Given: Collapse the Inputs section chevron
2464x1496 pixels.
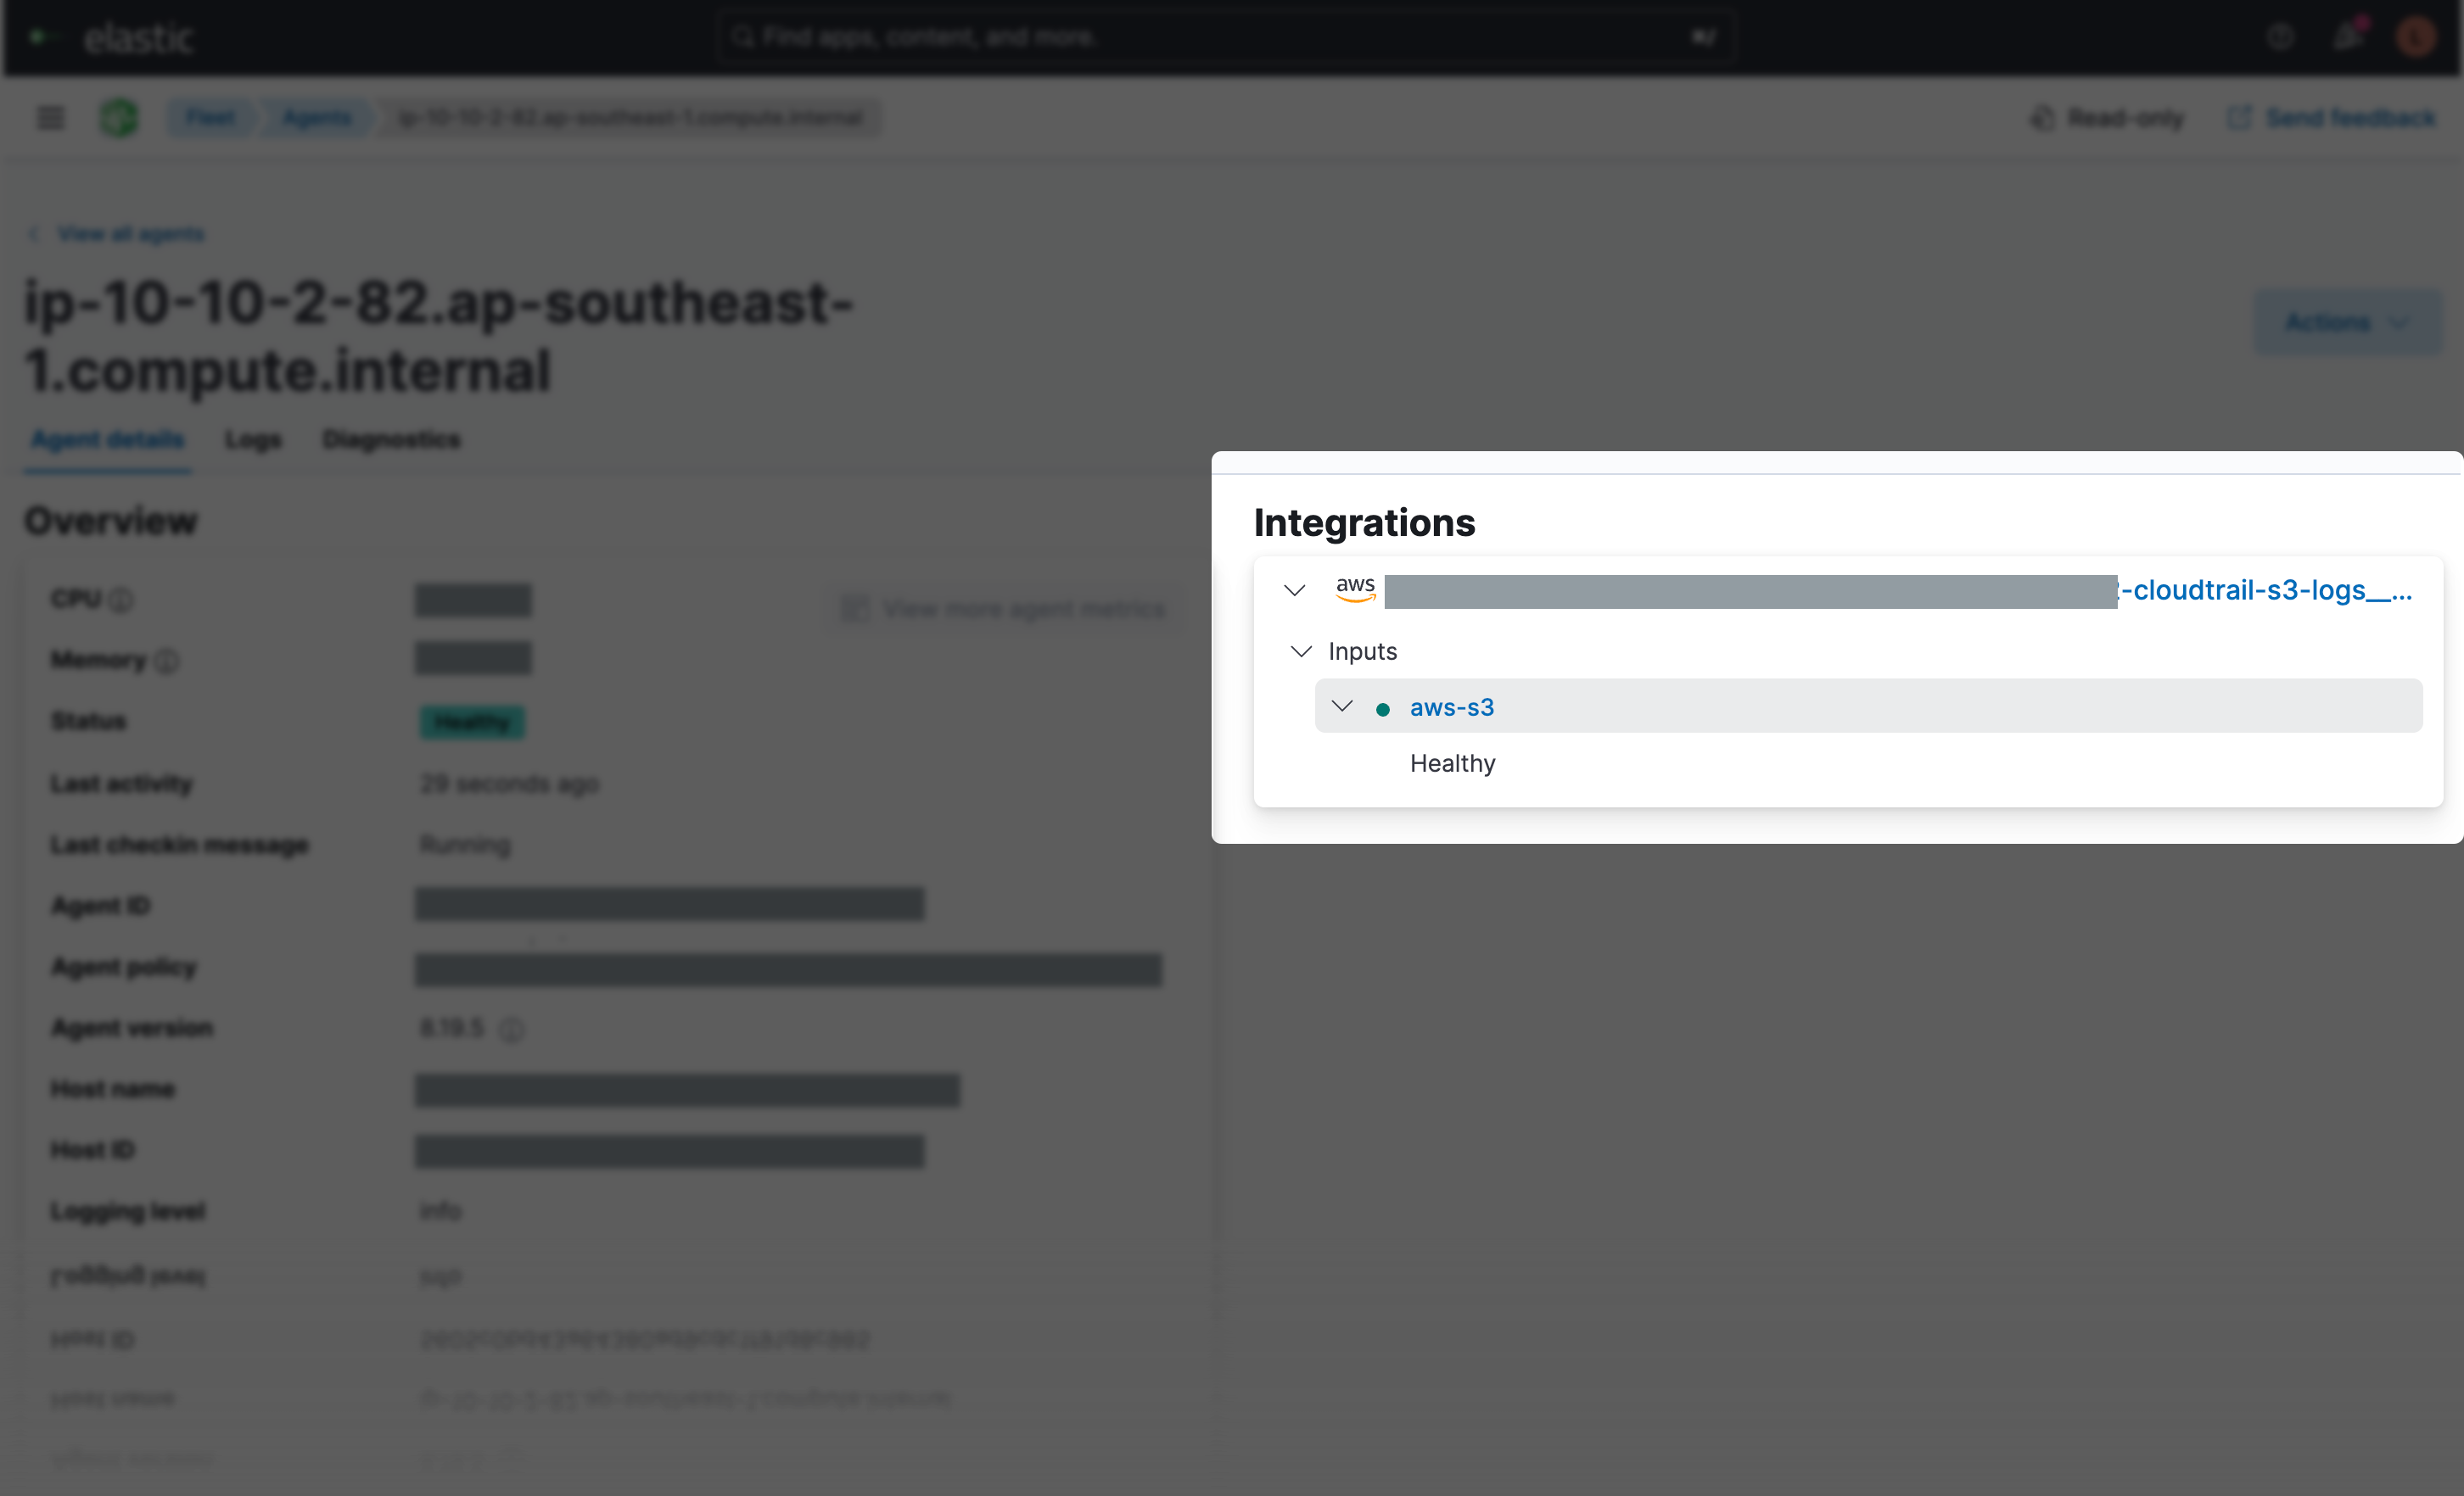Looking at the screenshot, I should (x=1300, y=651).
